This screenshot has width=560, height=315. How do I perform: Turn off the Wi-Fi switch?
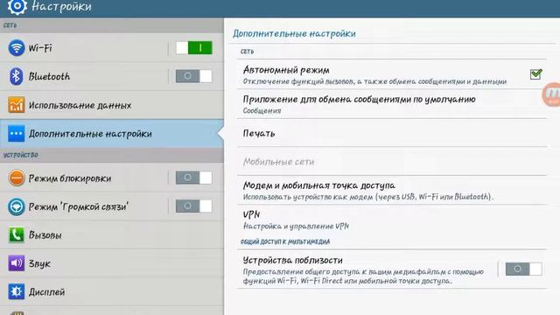(x=194, y=48)
